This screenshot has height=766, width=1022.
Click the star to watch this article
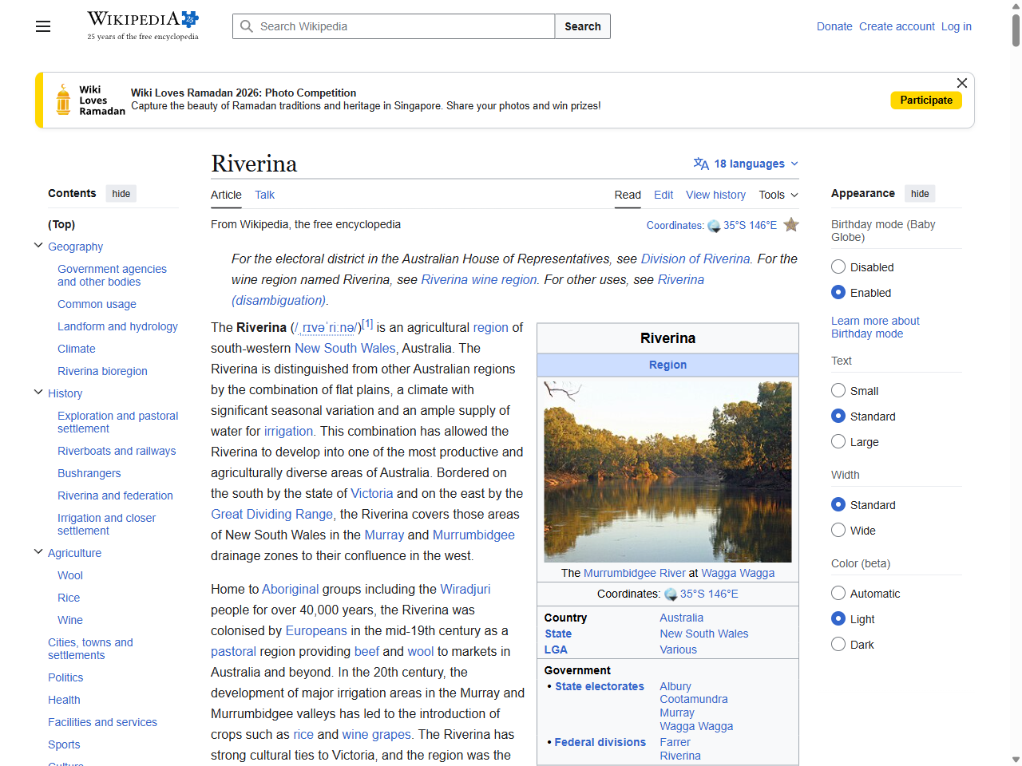pyautogui.click(x=791, y=225)
